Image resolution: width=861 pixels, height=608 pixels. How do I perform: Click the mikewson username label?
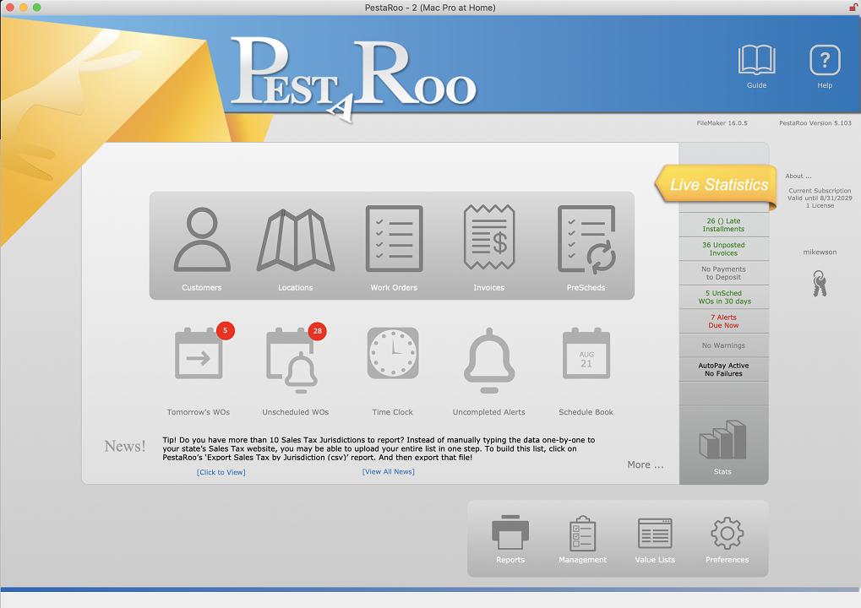[x=820, y=252]
